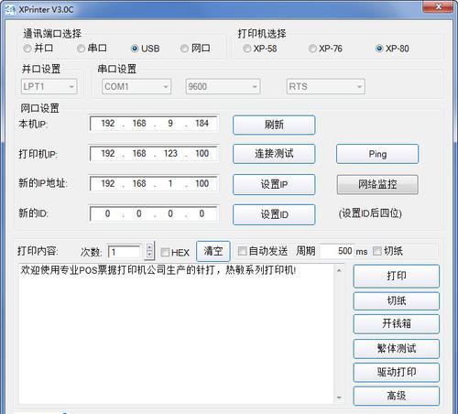The height and width of the screenshot is (414, 458).
Task: Click the Ping button
Action: tap(377, 154)
